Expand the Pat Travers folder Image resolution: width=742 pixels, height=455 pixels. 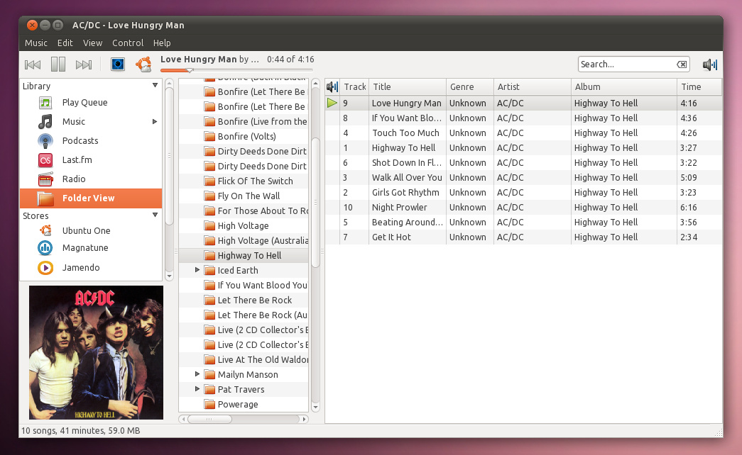click(197, 389)
